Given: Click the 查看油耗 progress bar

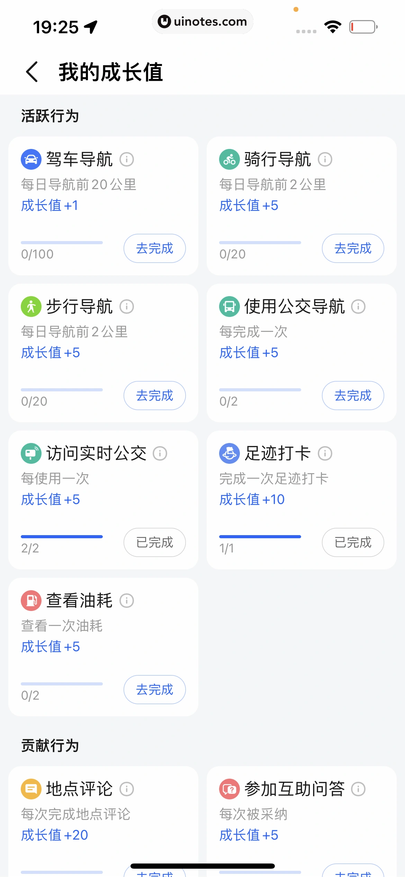Looking at the screenshot, I should [x=62, y=684].
